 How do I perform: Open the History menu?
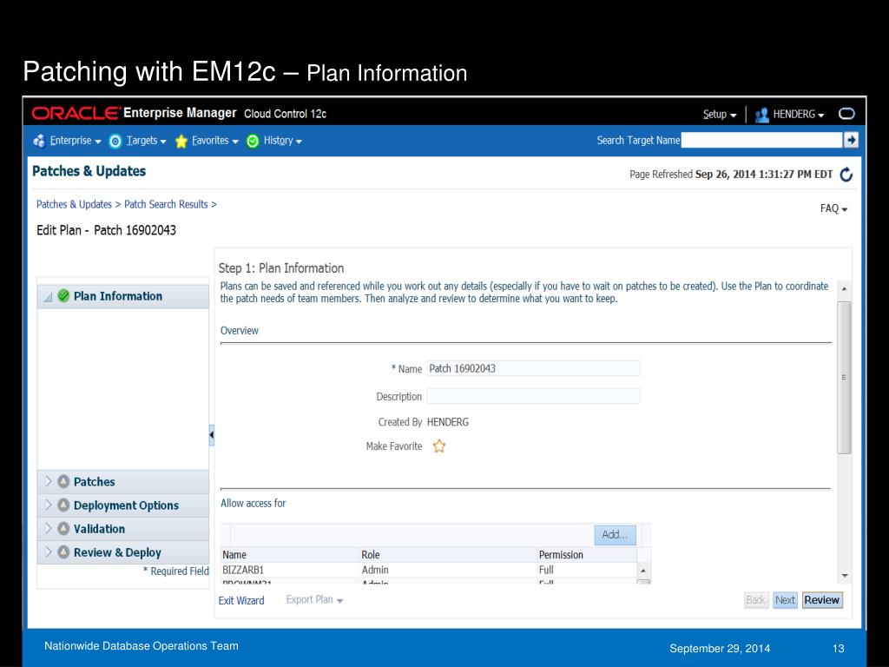[x=282, y=141]
